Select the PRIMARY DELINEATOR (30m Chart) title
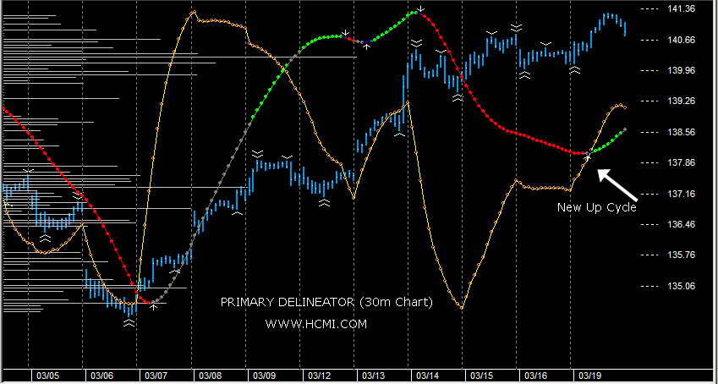Viewport: 718px width, 384px height. 326,302
